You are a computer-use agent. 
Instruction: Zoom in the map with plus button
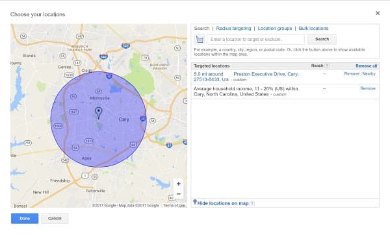[x=178, y=184]
